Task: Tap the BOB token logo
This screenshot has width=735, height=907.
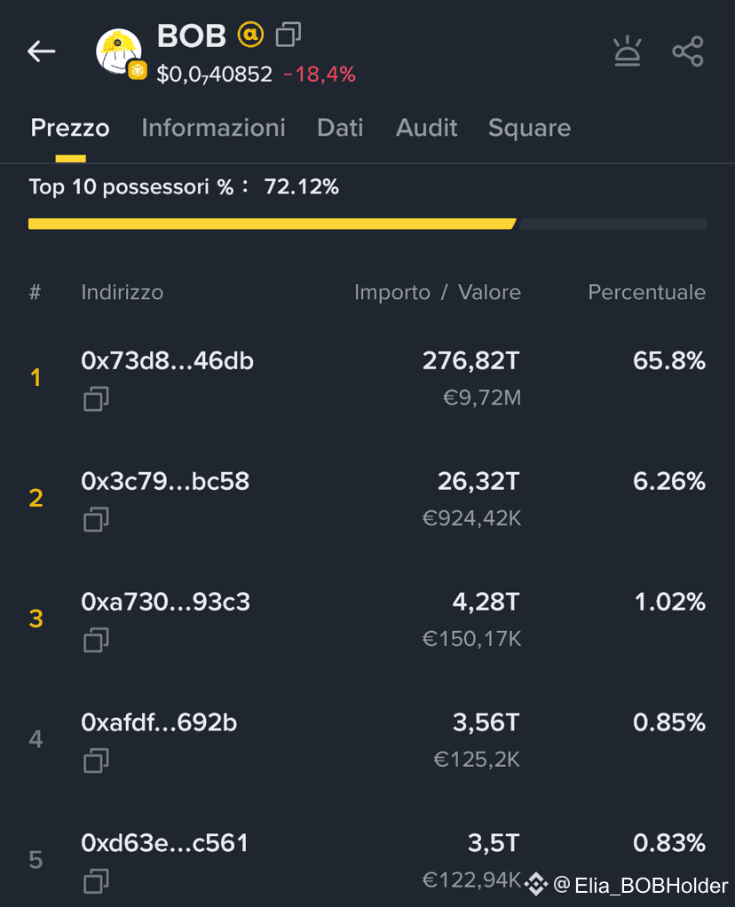Action: click(x=119, y=52)
